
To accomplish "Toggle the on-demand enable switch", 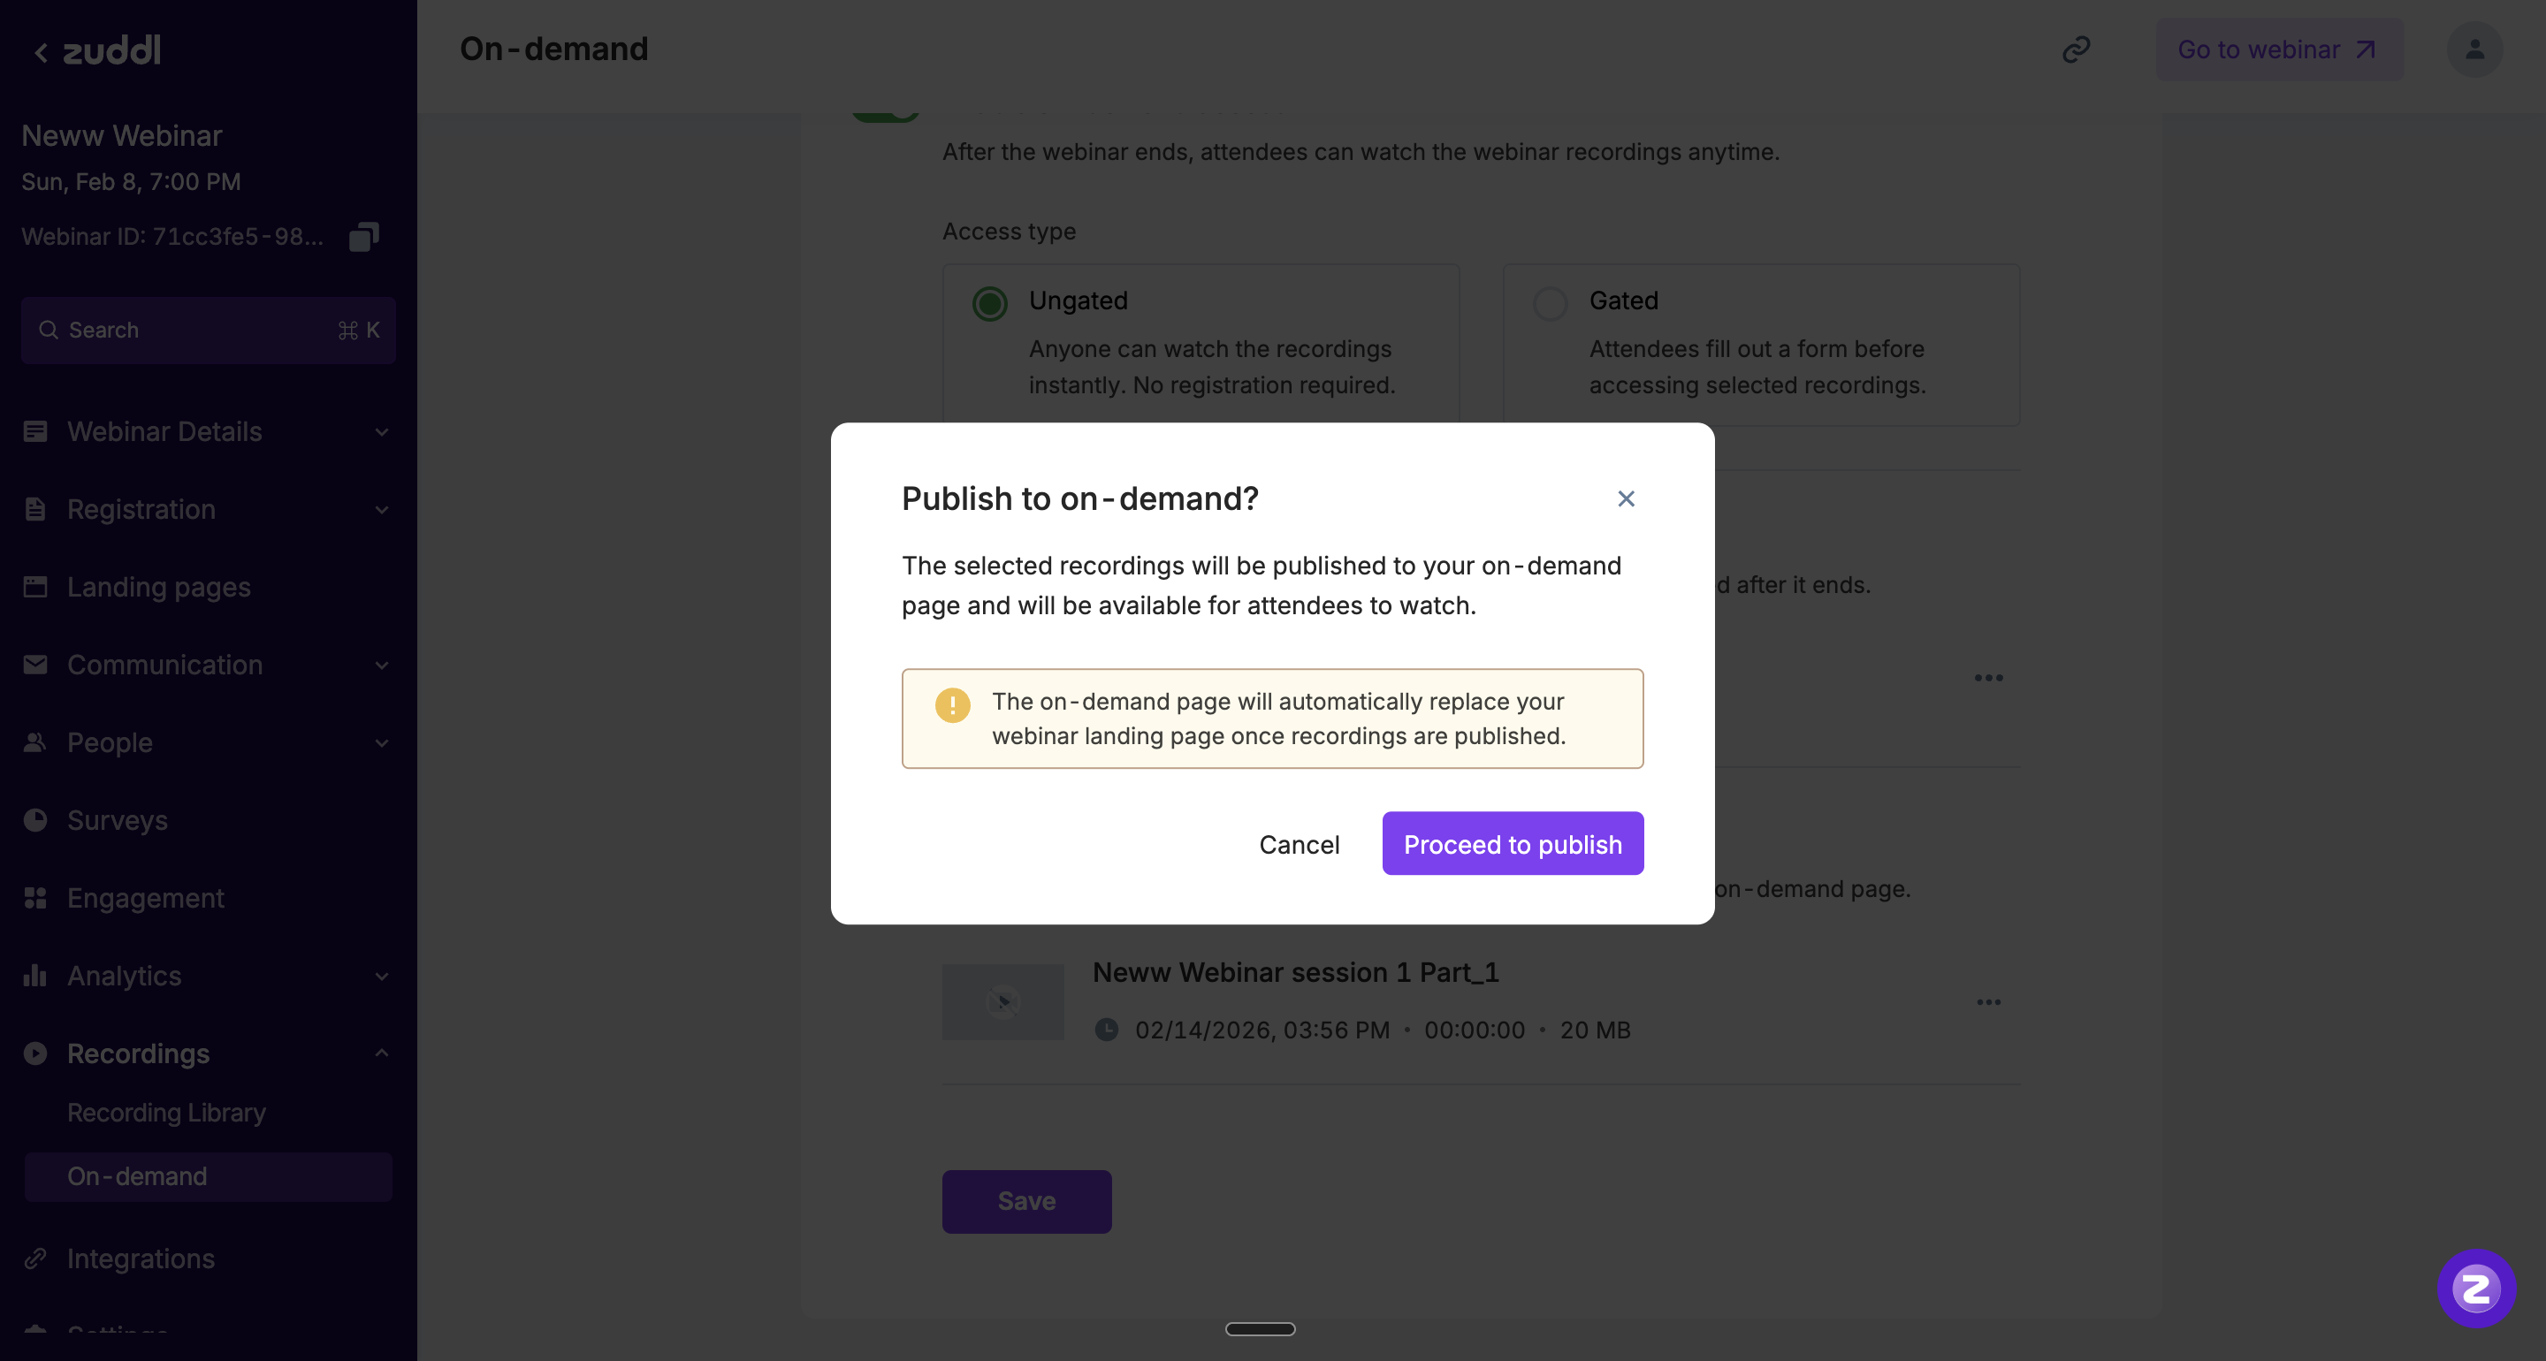I will (x=886, y=110).
